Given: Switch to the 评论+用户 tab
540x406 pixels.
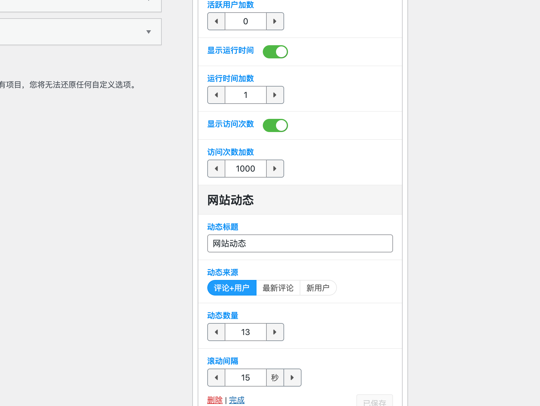Looking at the screenshot, I should coord(232,288).
